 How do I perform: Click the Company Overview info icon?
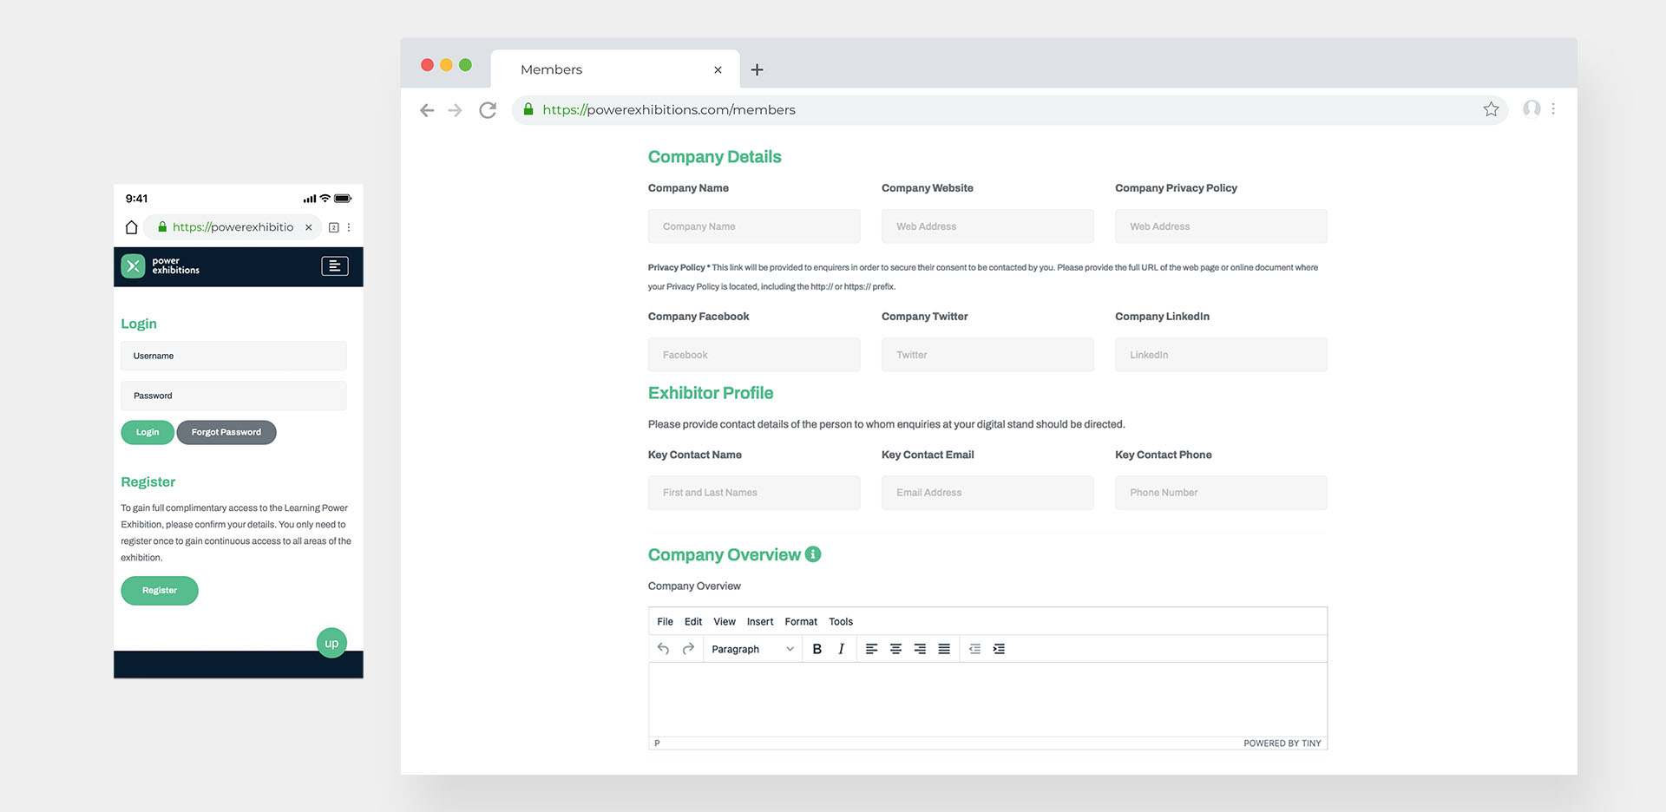point(813,554)
